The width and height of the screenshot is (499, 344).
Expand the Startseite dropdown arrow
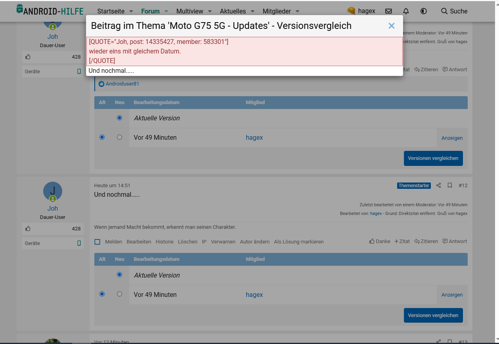pyautogui.click(x=131, y=11)
